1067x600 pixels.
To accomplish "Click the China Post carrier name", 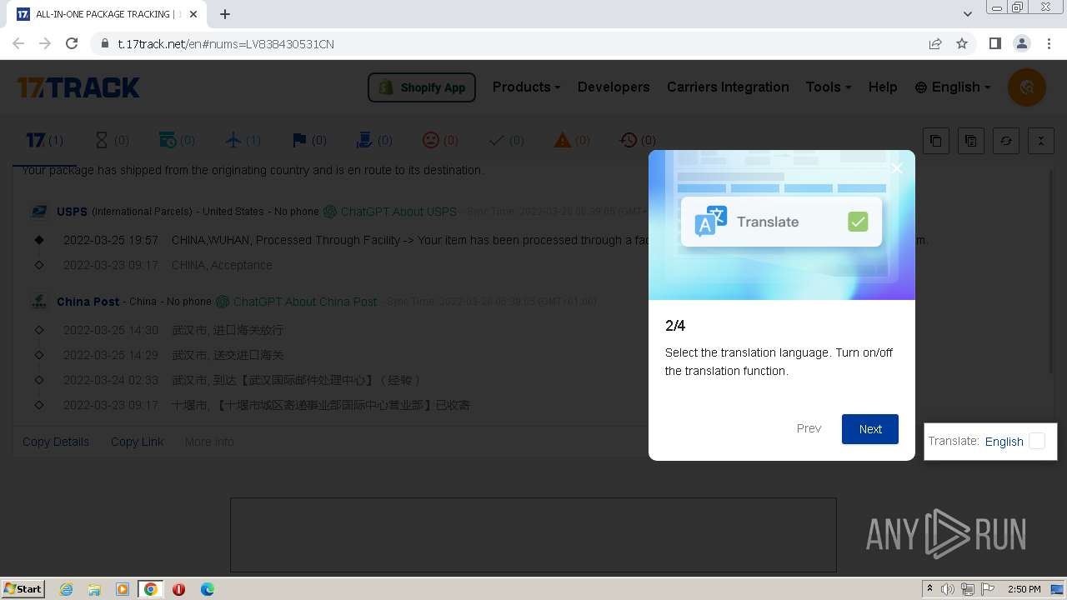I will point(88,302).
